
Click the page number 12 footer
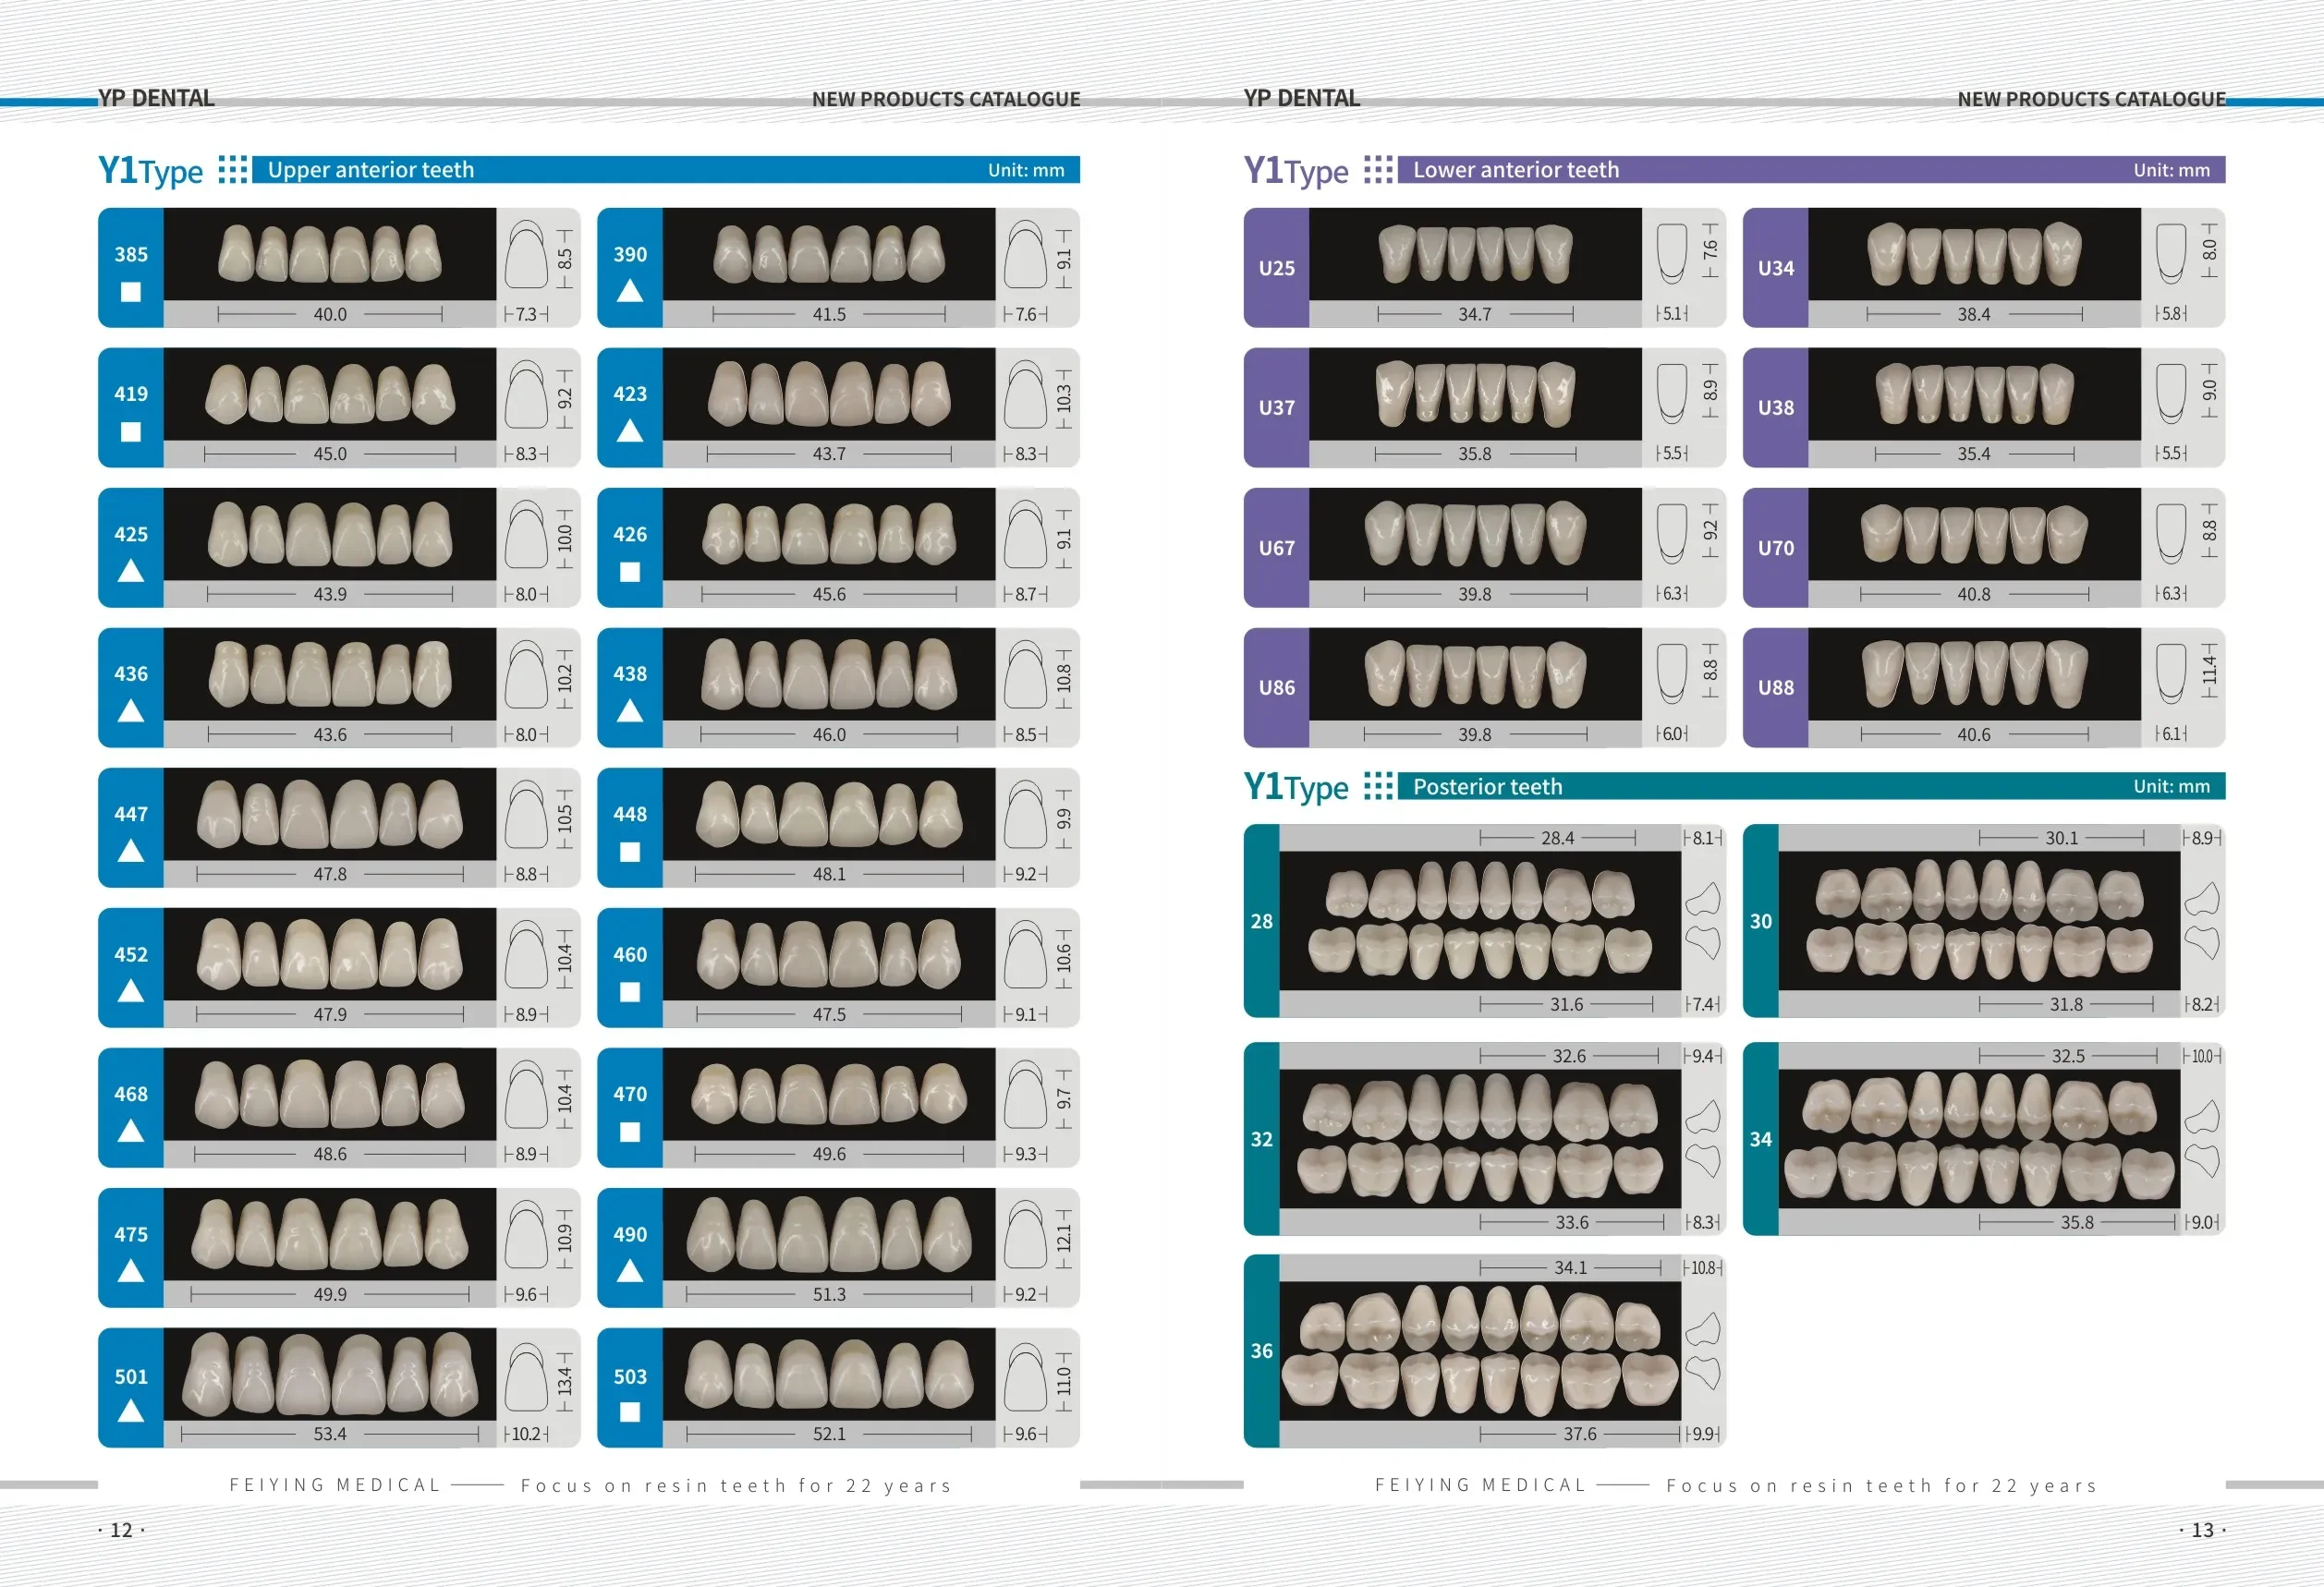tap(121, 1530)
